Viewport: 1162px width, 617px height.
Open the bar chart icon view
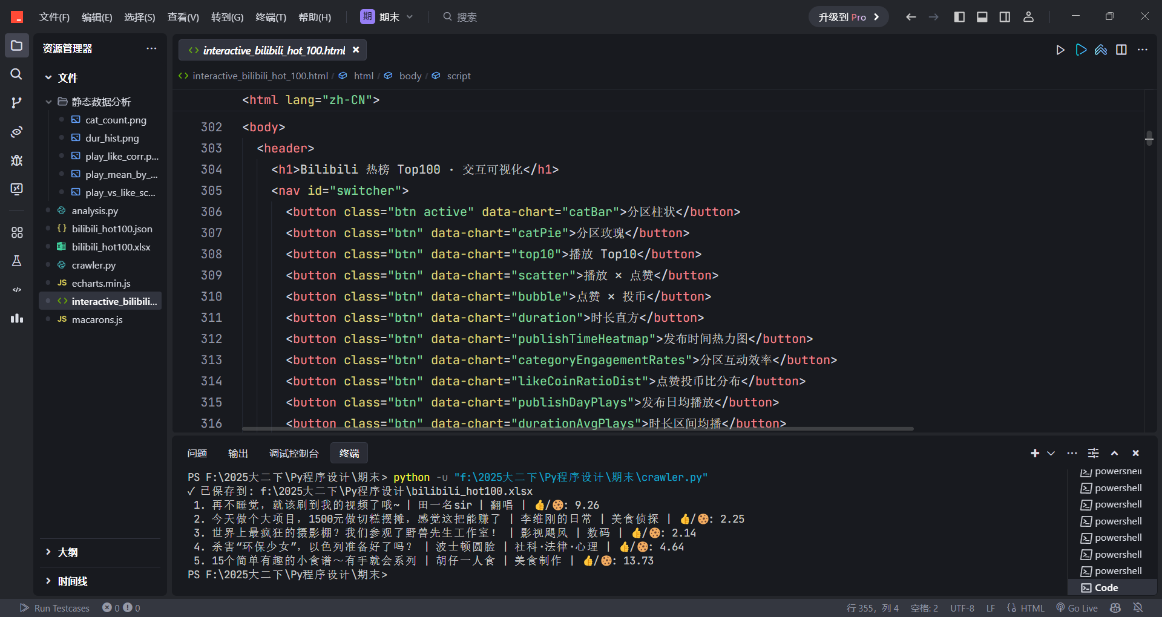pos(17,318)
